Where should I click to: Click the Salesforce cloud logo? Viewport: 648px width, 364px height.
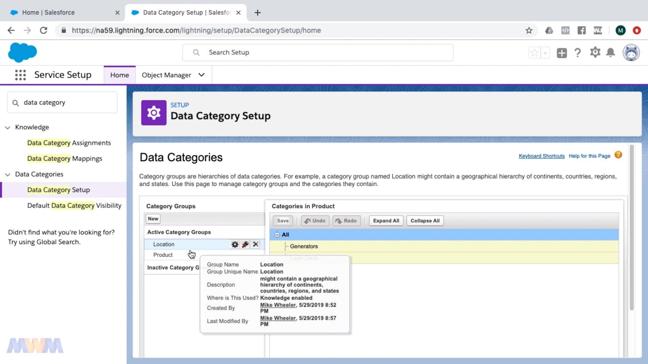click(23, 52)
